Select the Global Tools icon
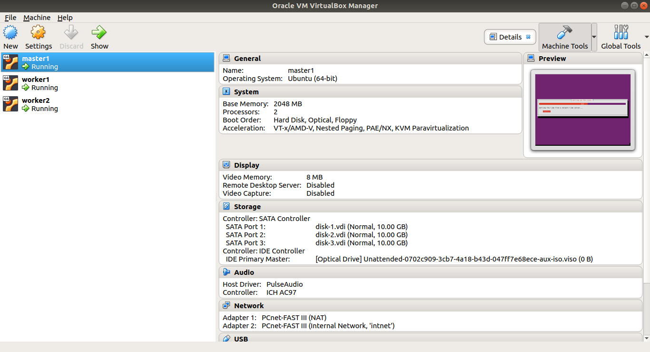Viewport: 650px width, 352px height. point(621,33)
